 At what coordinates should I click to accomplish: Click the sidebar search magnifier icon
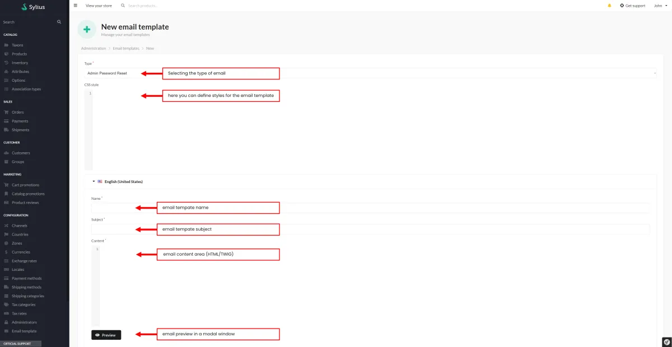(59, 22)
